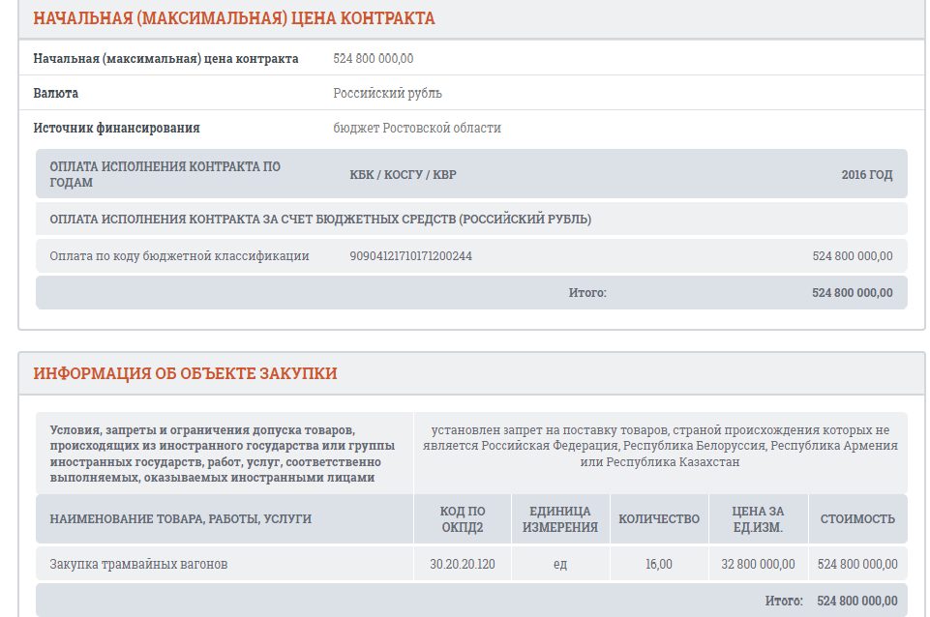The height and width of the screenshot is (617, 930).
Task: Click 'Наименование товара, работы, услуги' column header
Action: 180,519
